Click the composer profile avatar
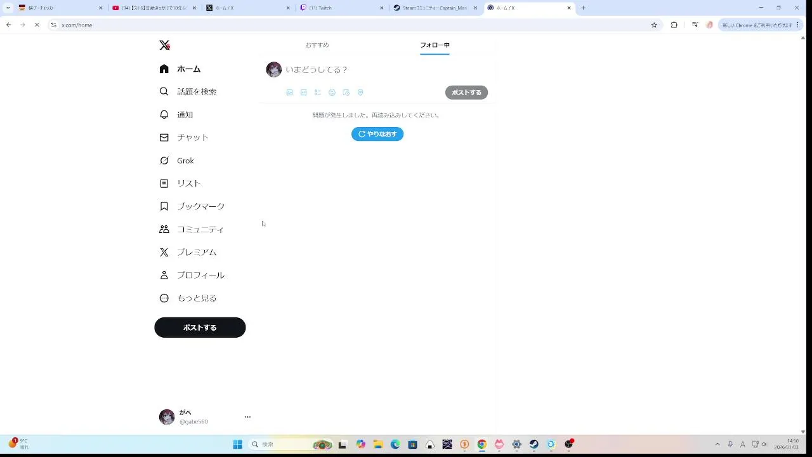This screenshot has width=812, height=457. pos(274,70)
